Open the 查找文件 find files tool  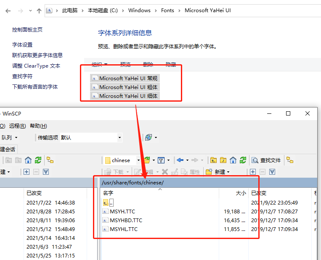pyautogui.click(x=266, y=160)
